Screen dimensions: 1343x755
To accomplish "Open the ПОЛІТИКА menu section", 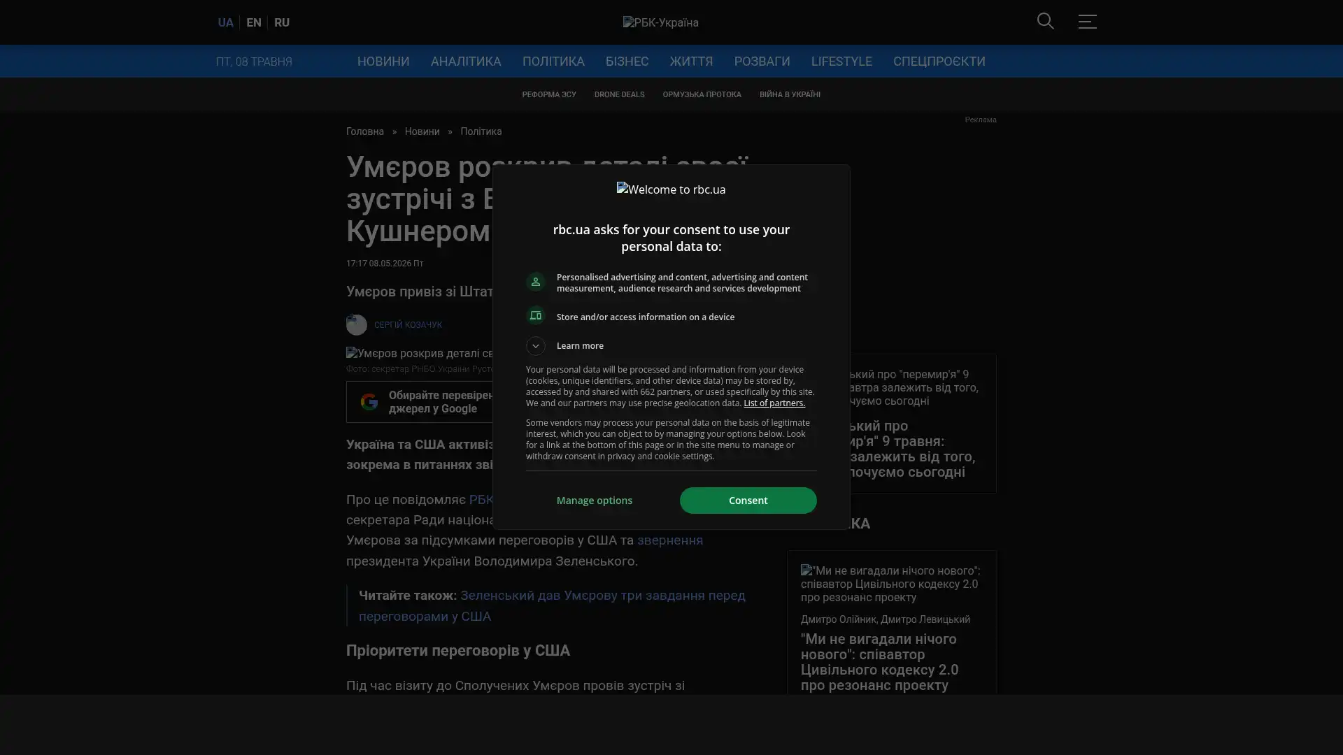I will 553,62.
